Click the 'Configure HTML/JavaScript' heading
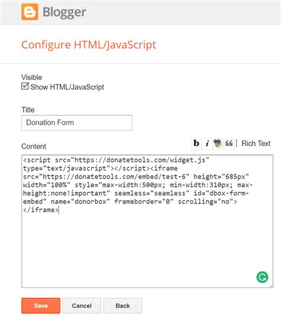Viewport: 281px width, 318px height. [x=89, y=45]
